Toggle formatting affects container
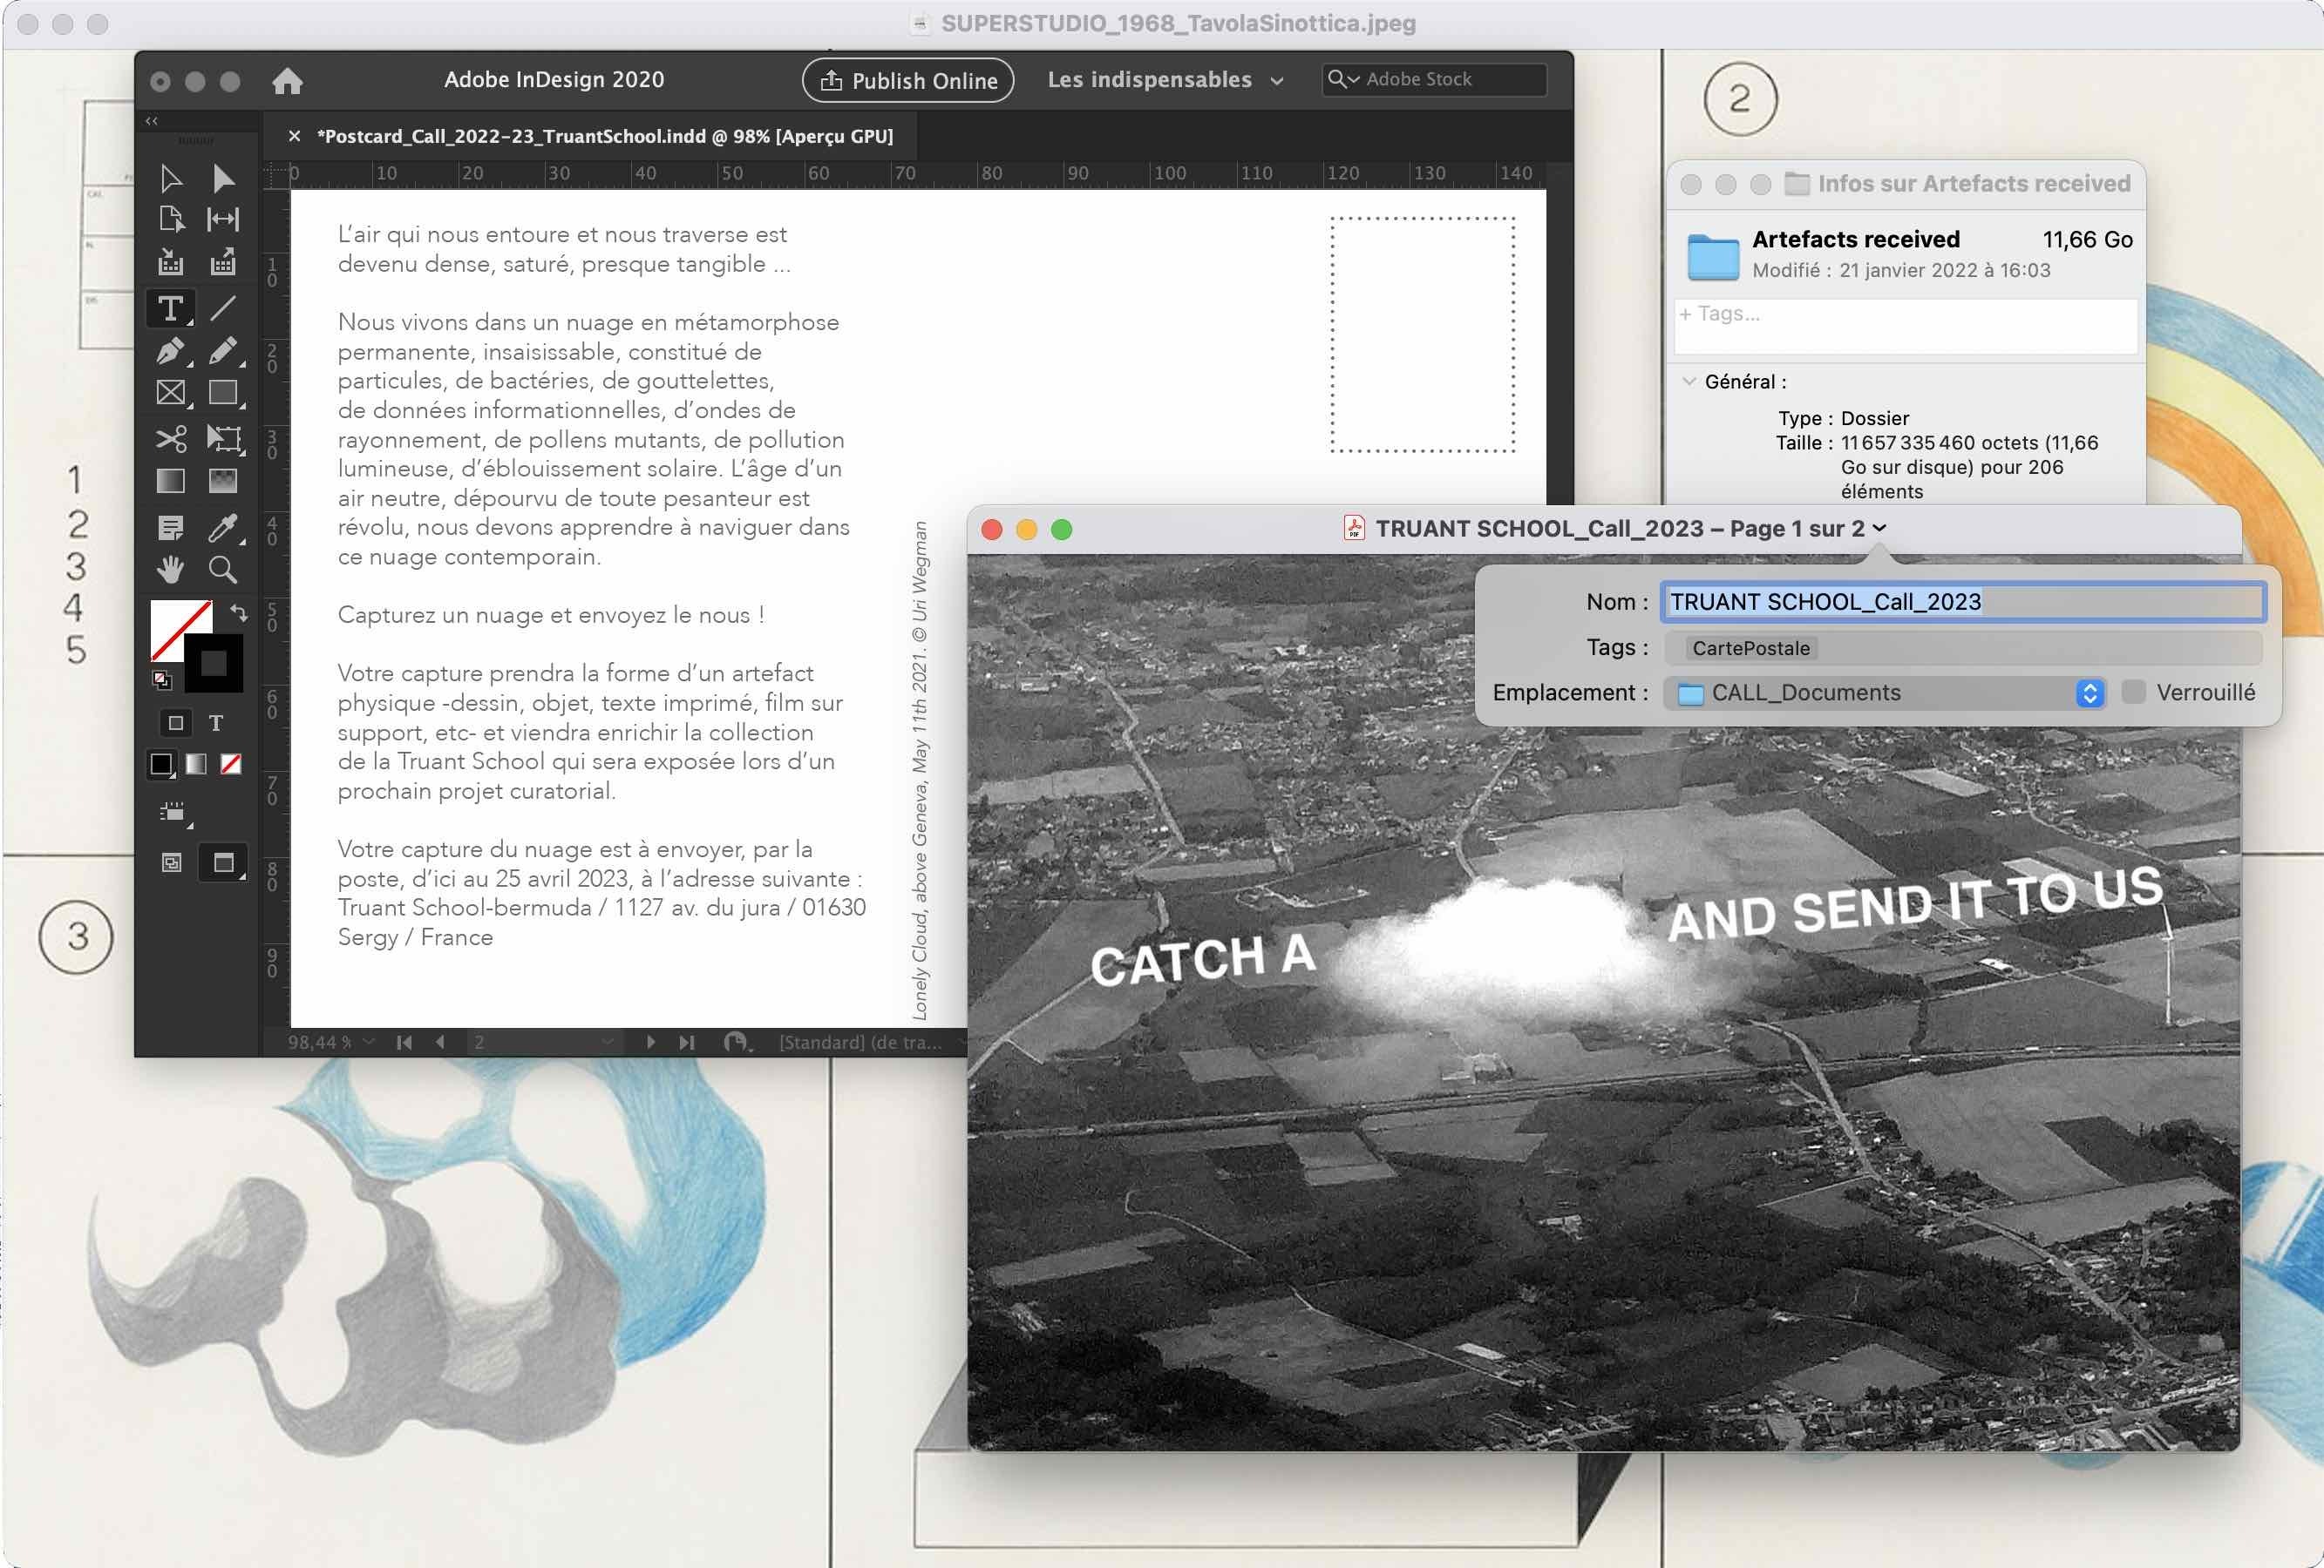 point(175,722)
